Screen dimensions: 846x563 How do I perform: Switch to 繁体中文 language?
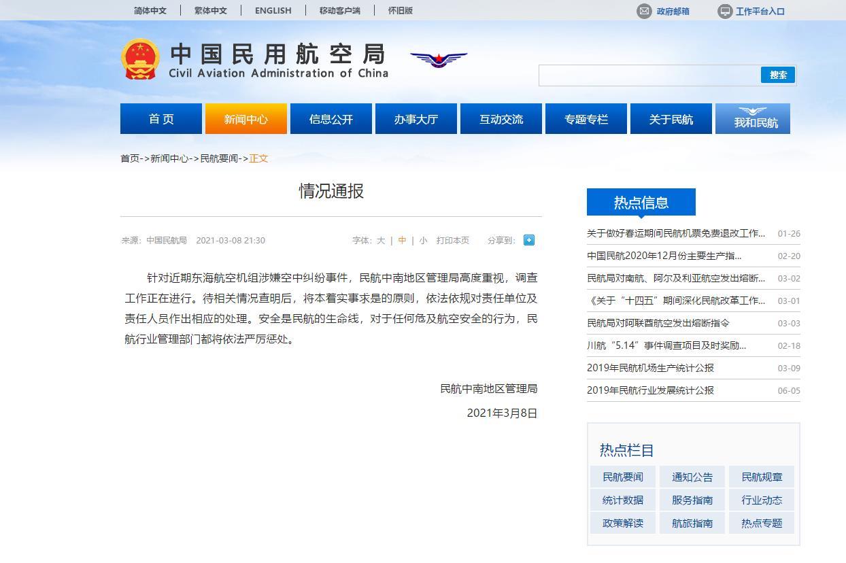point(211,10)
